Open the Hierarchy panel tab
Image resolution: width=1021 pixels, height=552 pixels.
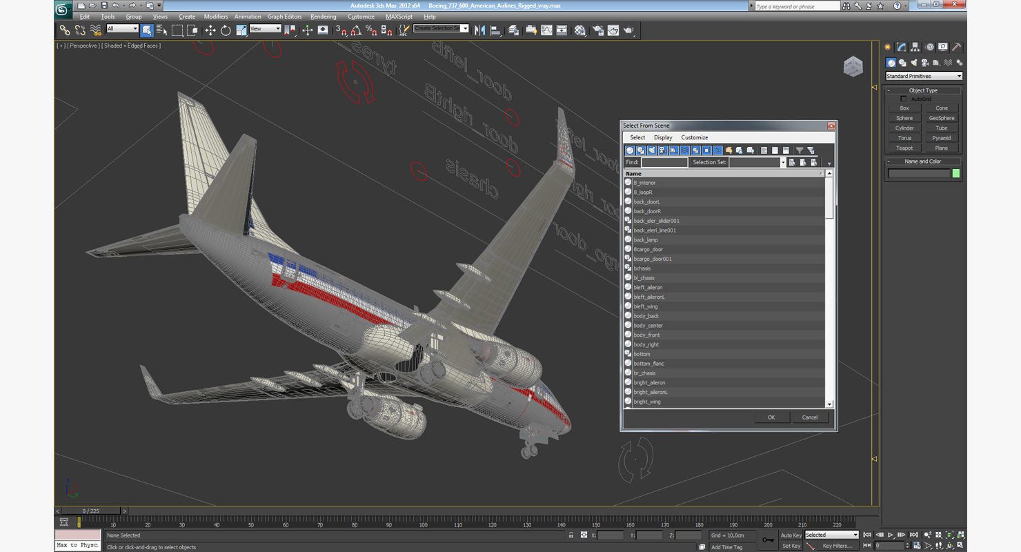pos(915,47)
